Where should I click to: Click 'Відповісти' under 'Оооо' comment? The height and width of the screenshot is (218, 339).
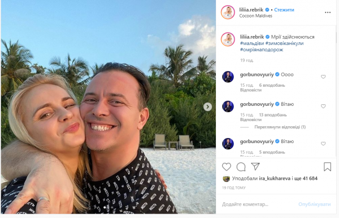click(x=251, y=90)
